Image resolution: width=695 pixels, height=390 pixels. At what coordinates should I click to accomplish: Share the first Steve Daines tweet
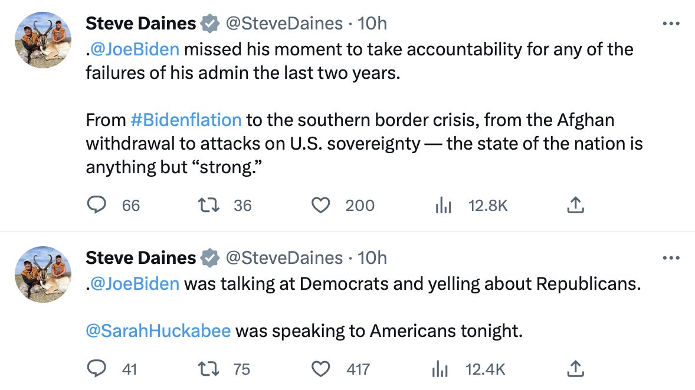(x=575, y=205)
